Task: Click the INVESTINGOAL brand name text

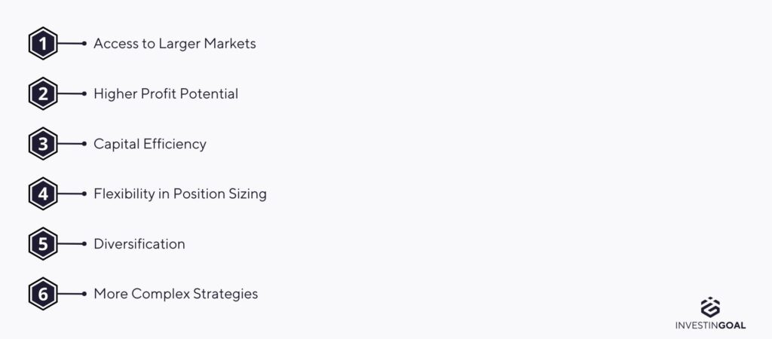Action: pyautogui.click(x=710, y=325)
